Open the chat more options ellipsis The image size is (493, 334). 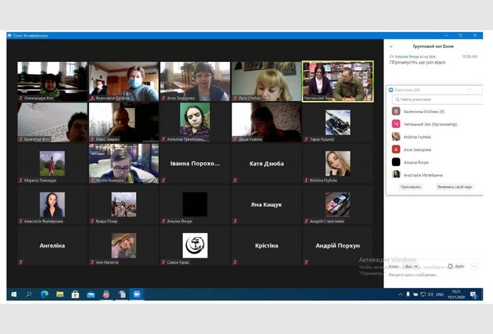pos(475,266)
